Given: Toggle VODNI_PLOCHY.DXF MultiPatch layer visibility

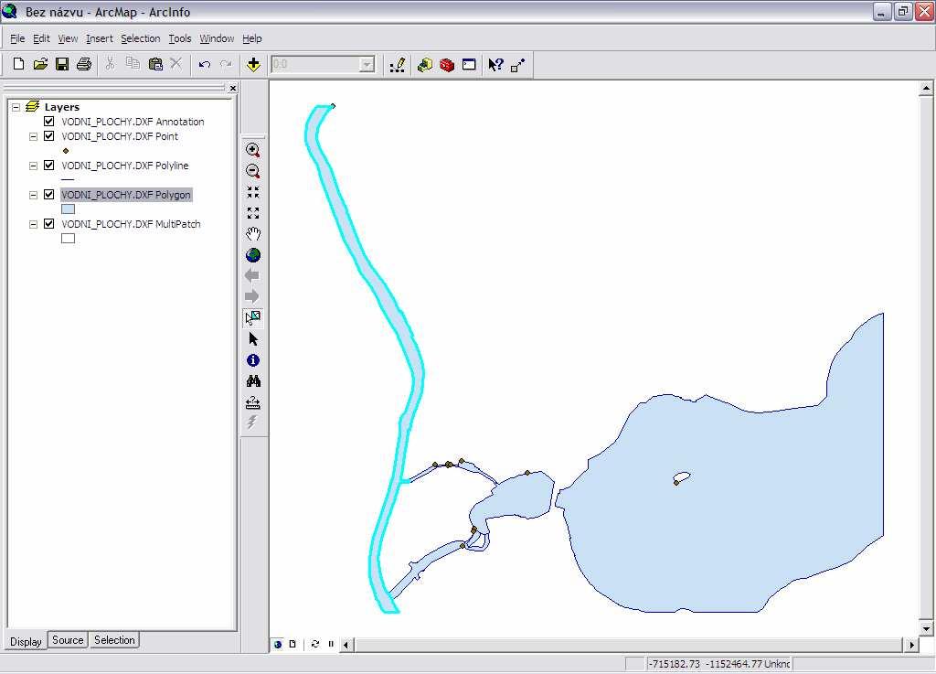Looking at the screenshot, I should (49, 224).
